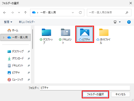Select 一郎 - 個人用 in navigation pane
Viewport: 134px width, 101px height.
(16, 38)
